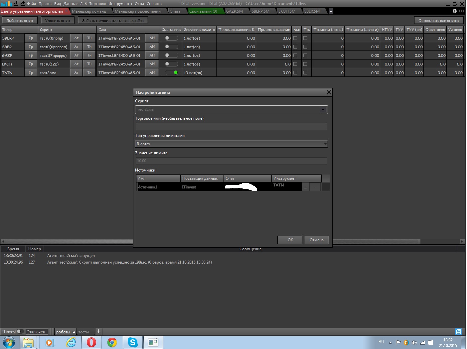
Task: Click the ellipsis button in Источник1 row
Action: coord(305,187)
